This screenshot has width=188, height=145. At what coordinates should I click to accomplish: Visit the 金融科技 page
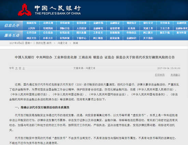182,23
